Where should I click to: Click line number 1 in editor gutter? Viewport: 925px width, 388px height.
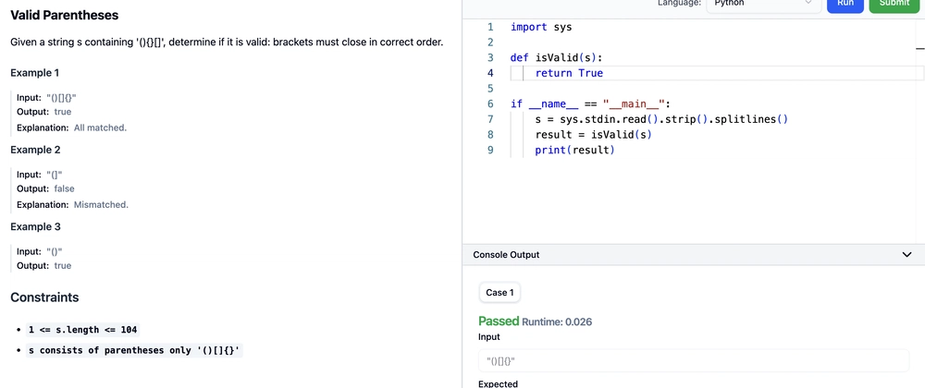coord(490,27)
